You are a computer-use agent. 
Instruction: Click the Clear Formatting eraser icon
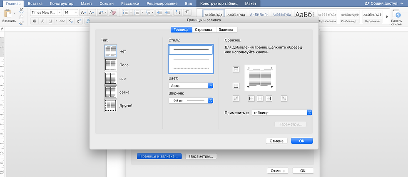113,12
